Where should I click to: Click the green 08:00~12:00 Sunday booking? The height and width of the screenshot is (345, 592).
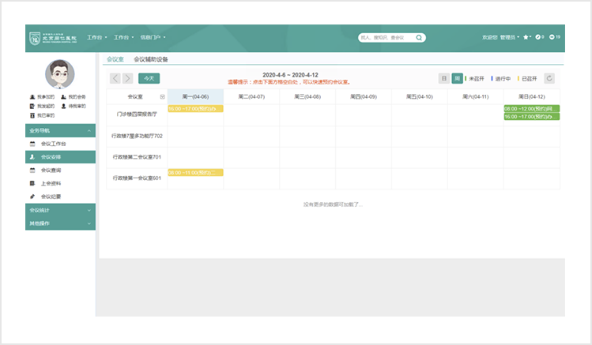531,108
